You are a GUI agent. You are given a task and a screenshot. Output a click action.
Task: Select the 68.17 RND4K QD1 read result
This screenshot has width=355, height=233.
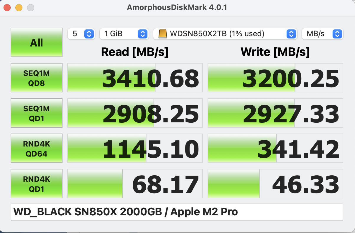(x=135, y=184)
